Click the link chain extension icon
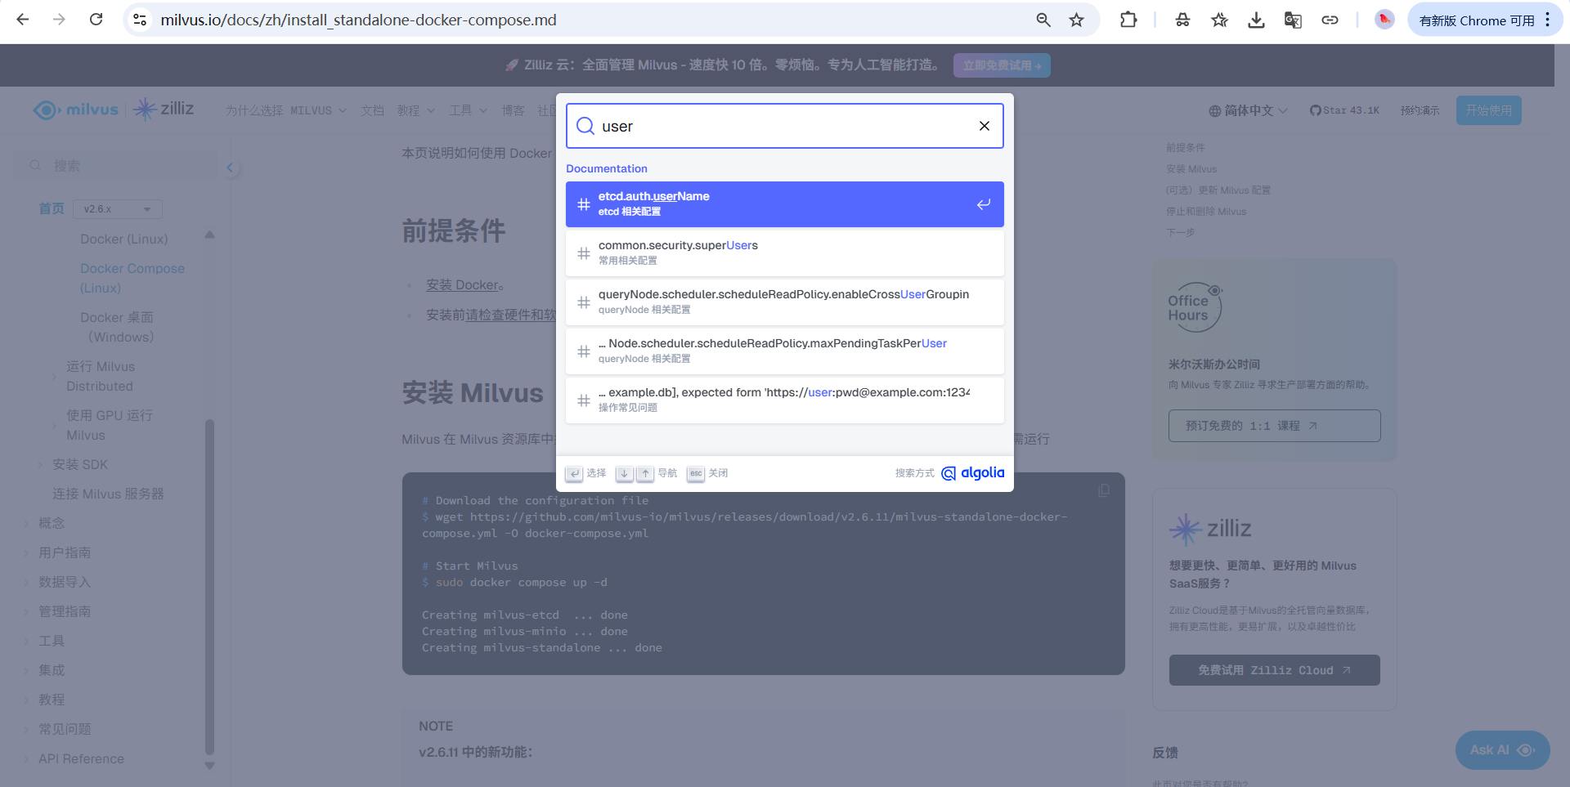The width and height of the screenshot is (1570, 787). [x=1330, y=20]
